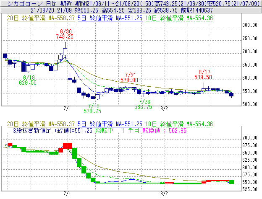
Task: Click the 7/26 536.75 low annotation
Action: point(143,104)
